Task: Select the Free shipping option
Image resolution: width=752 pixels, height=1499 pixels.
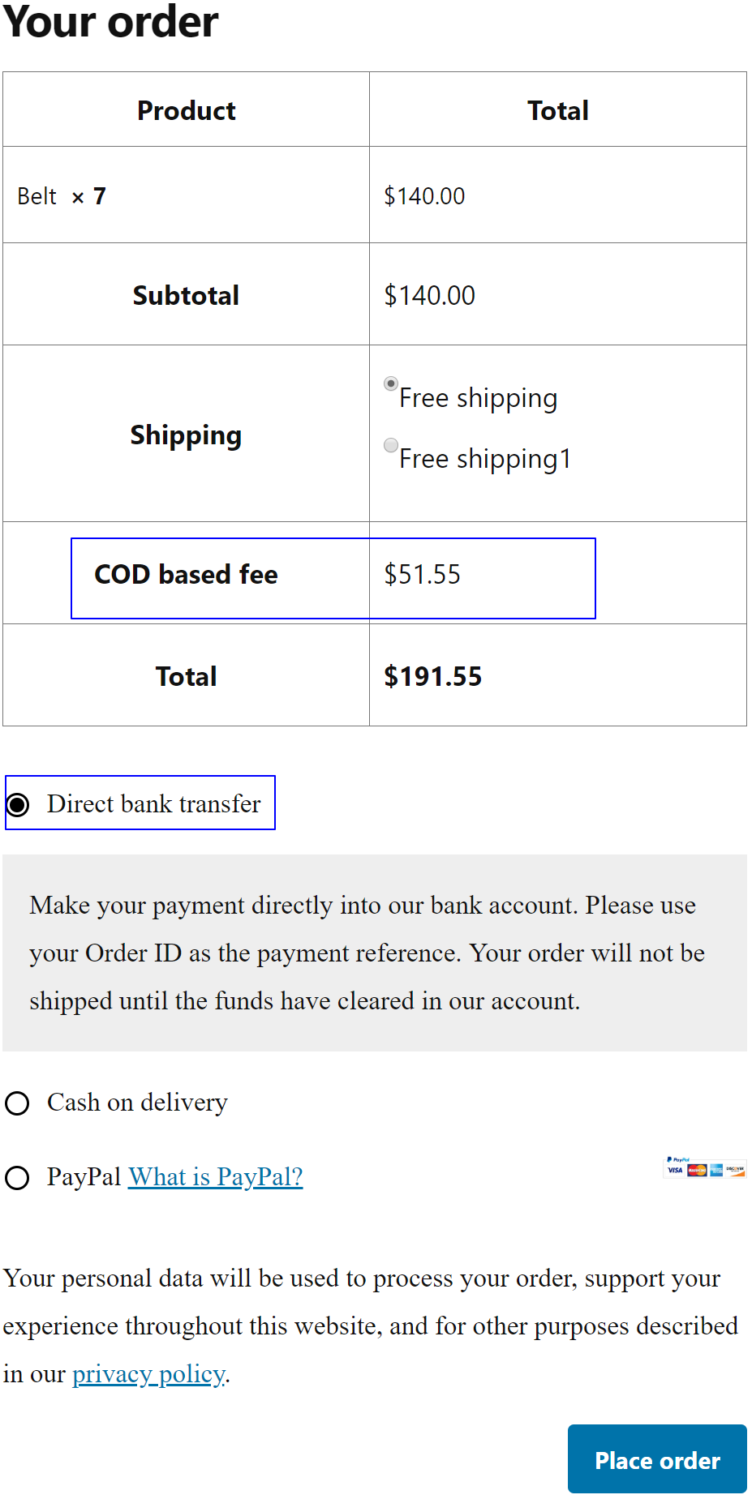Action: [391, 383]
